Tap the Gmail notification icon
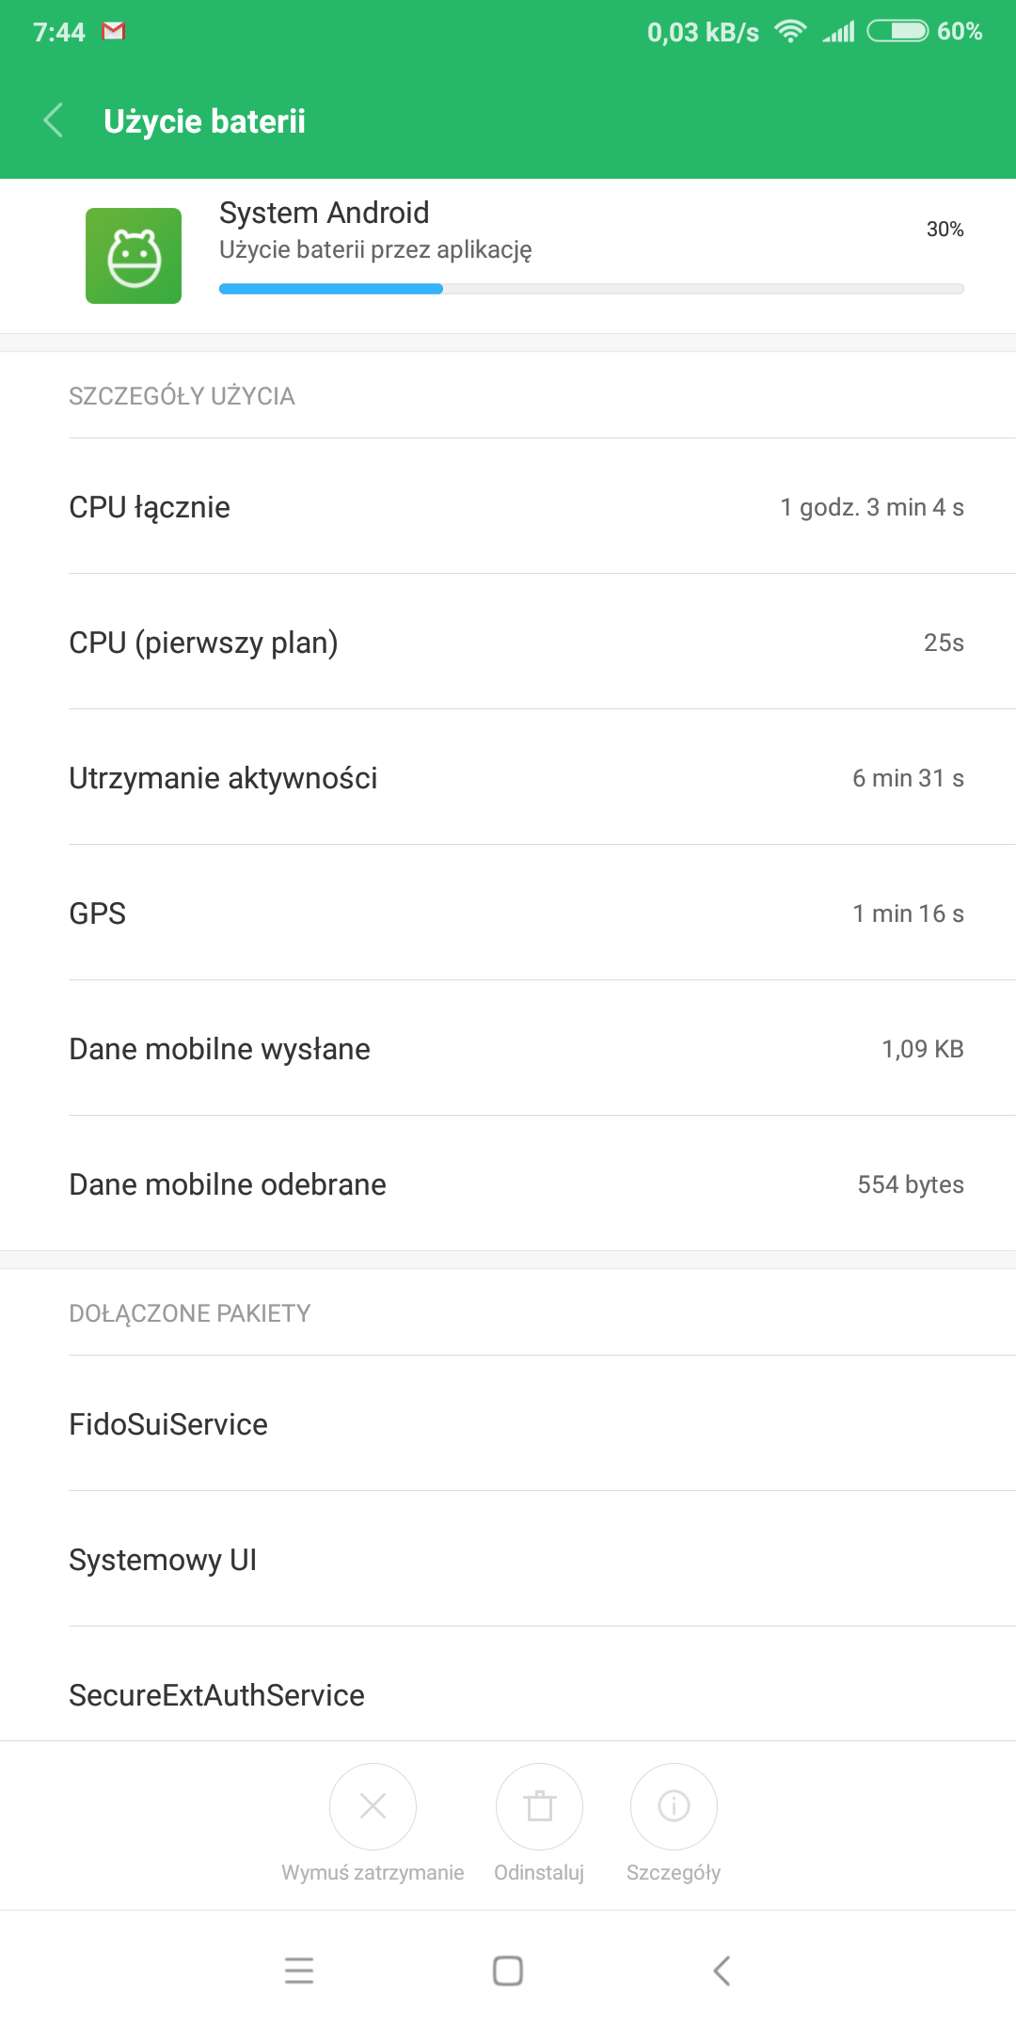The image size is (1016, 2032). coord(114,31)
